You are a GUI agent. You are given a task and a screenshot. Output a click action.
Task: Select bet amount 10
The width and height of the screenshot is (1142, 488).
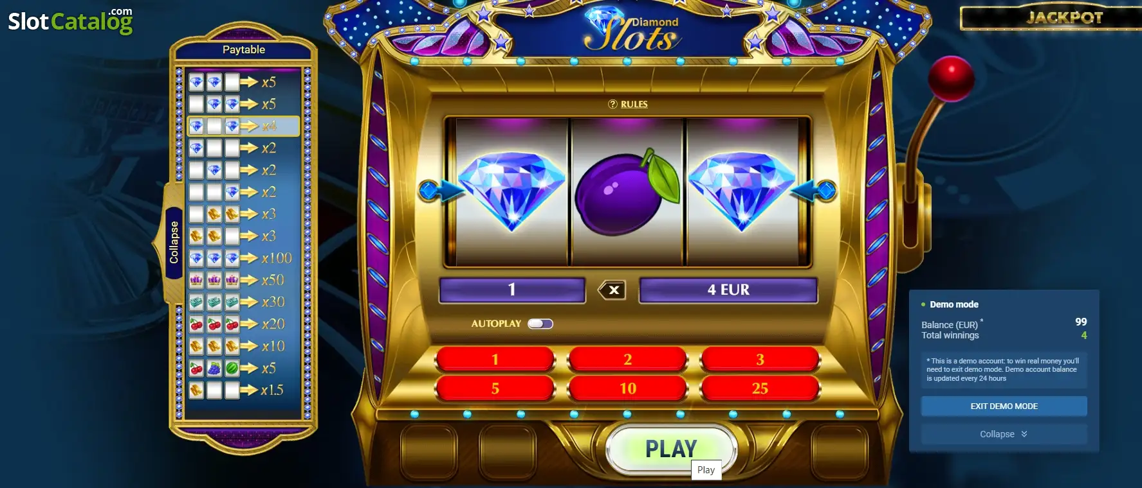click(628, 388)
